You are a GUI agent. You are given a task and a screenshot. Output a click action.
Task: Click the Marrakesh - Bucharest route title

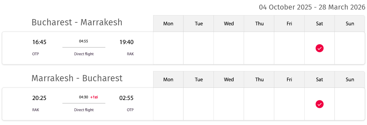pos(77,78)
